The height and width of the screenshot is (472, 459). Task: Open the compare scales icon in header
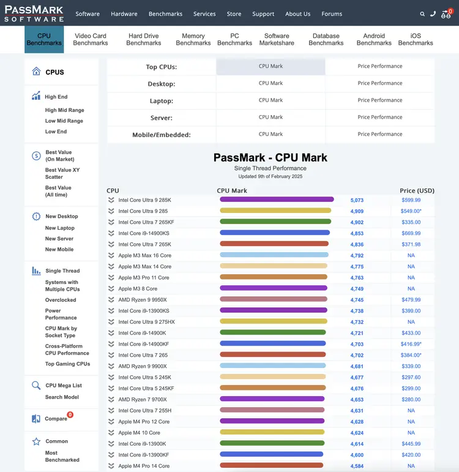(446, 14)
